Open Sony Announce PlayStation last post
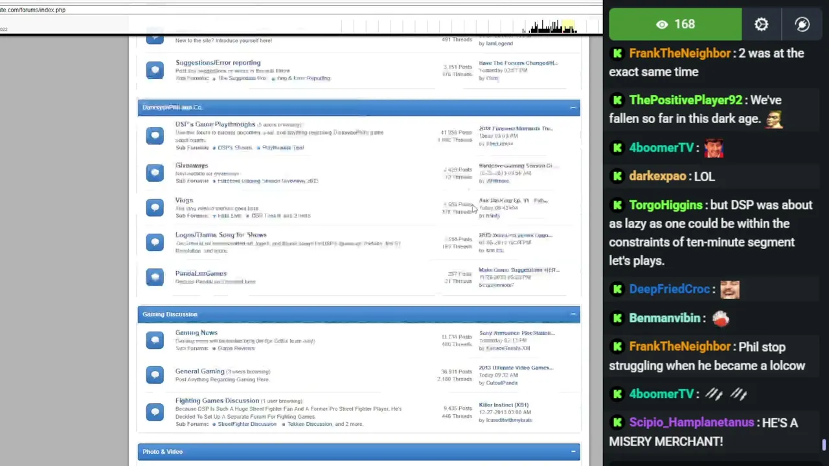829x466 pixels. click(x=517, y=333)
